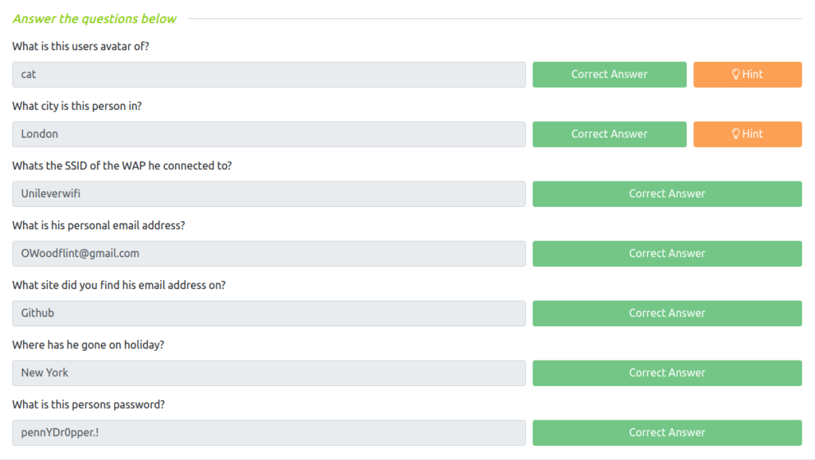Click Correct Answer beside the password field

click(667, 433)
